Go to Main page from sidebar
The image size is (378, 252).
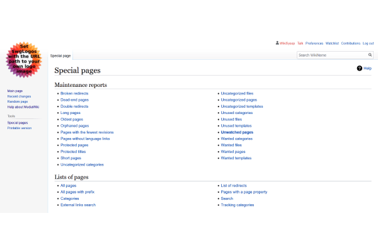click(14, 91)
